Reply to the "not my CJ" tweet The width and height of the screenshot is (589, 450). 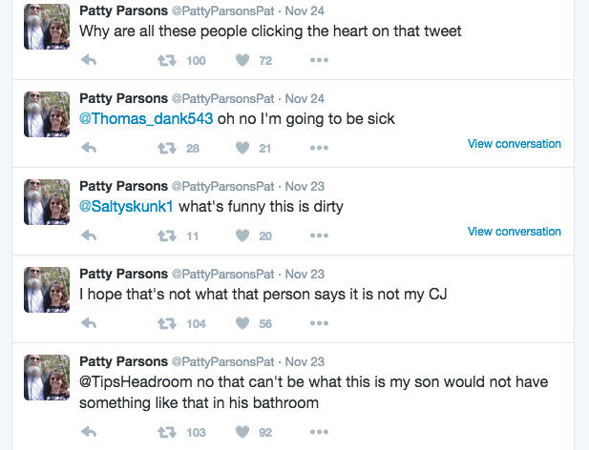[x=90, y=323]
